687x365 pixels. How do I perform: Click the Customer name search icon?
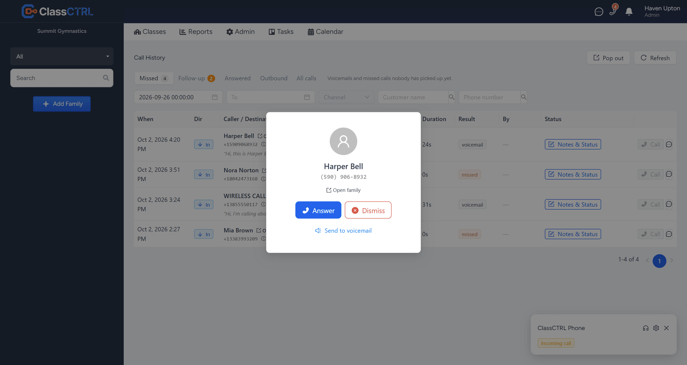[451, 97]
